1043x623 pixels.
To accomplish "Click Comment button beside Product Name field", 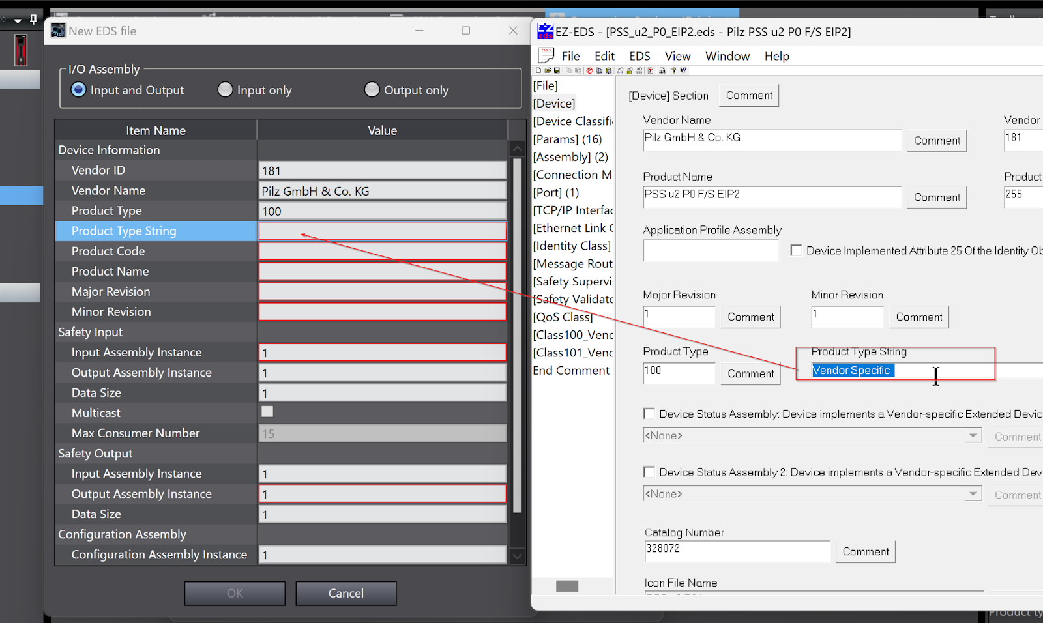I will tap(937, 197).
